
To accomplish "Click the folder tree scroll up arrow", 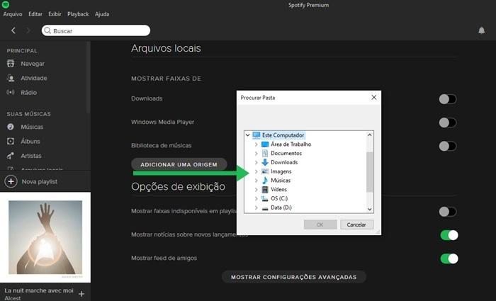I will pyautogui.click(x=369, y=135).
